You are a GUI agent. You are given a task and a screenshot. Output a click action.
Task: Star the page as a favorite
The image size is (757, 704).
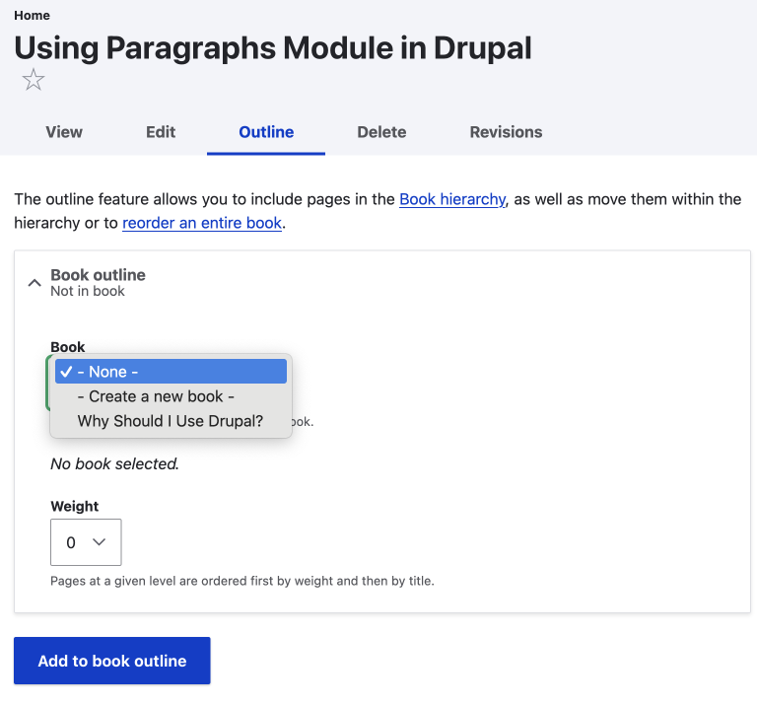[x=34, y=80]
